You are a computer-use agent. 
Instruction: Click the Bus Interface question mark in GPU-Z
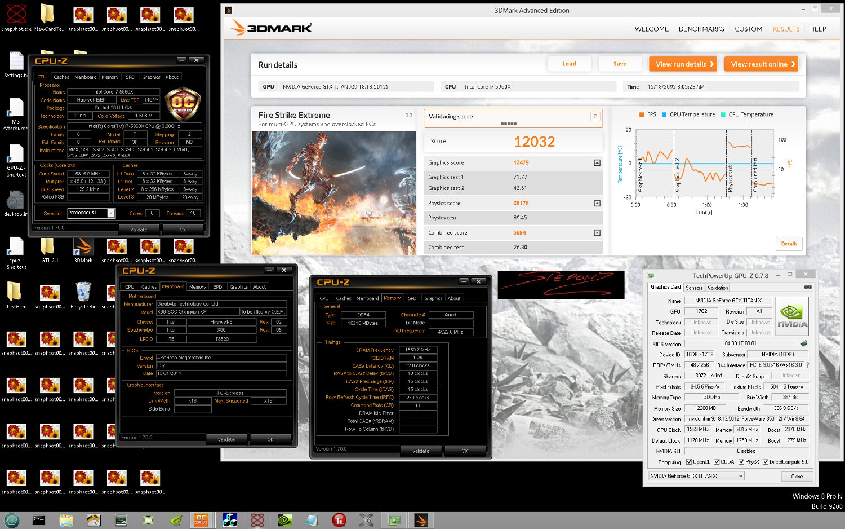tap(807, 365)
